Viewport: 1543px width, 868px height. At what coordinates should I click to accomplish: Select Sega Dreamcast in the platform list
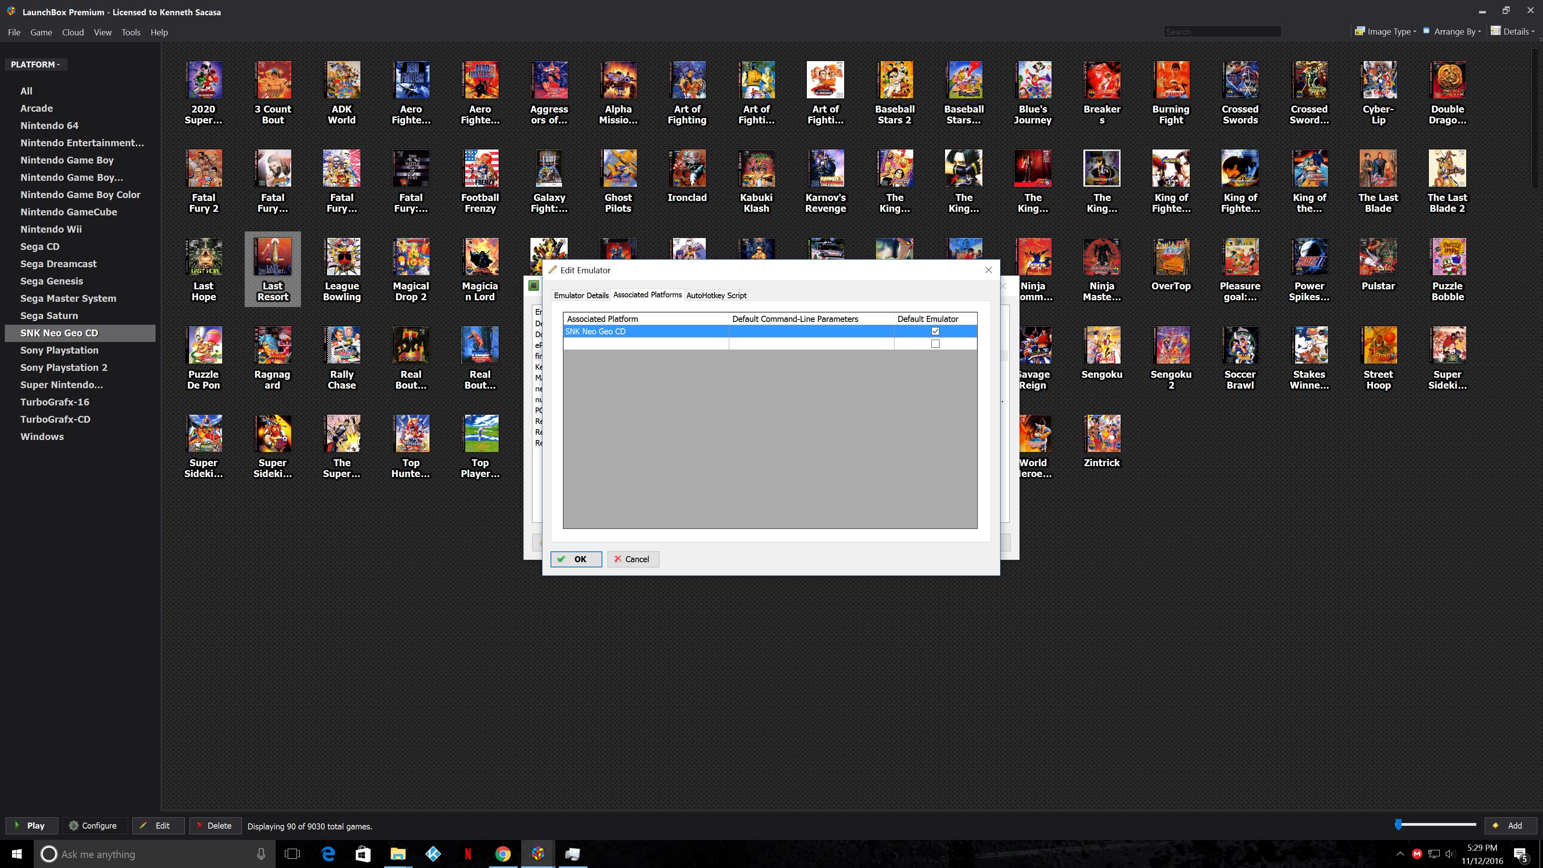(x=58, y=264)
